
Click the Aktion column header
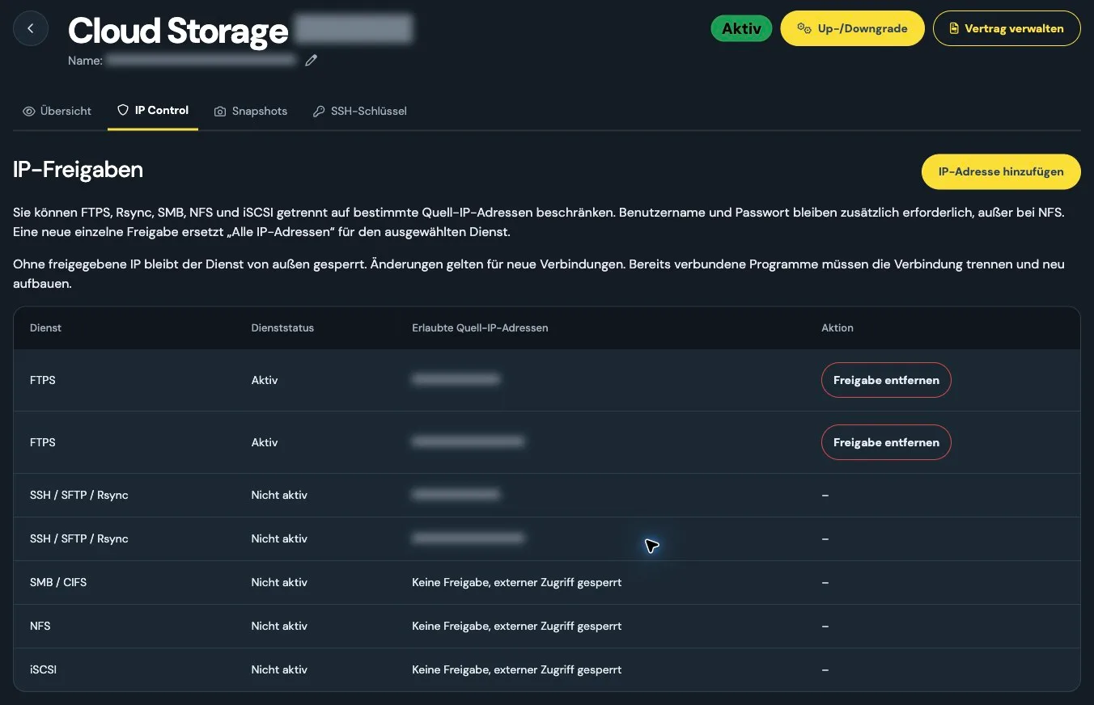[x=837, y=327]
